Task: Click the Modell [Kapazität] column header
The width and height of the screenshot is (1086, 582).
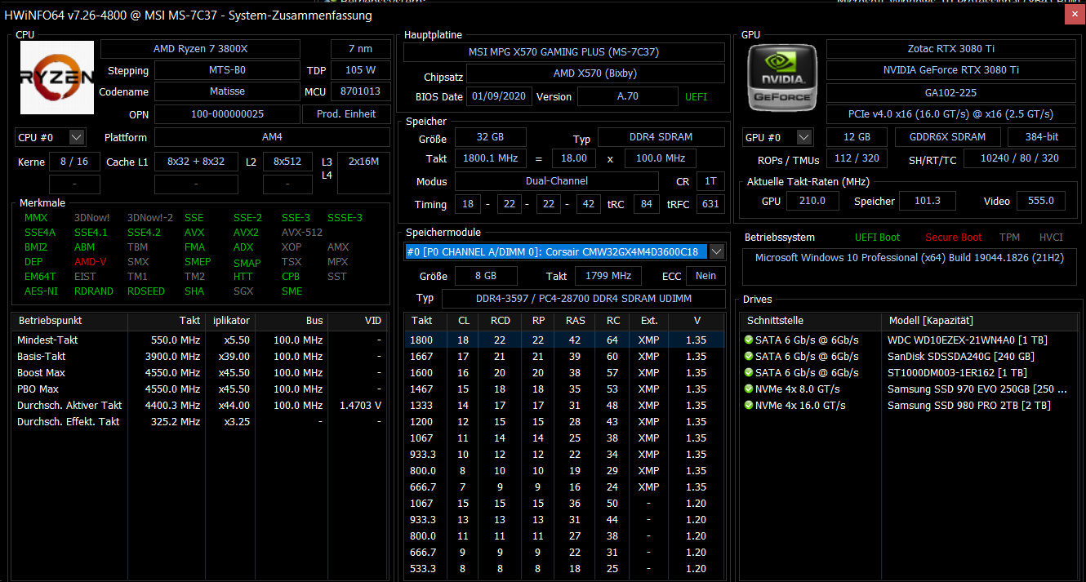Action: point(979,321)
